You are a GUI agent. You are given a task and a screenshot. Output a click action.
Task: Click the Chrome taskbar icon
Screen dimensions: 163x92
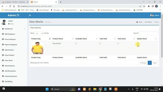[100, 89]
